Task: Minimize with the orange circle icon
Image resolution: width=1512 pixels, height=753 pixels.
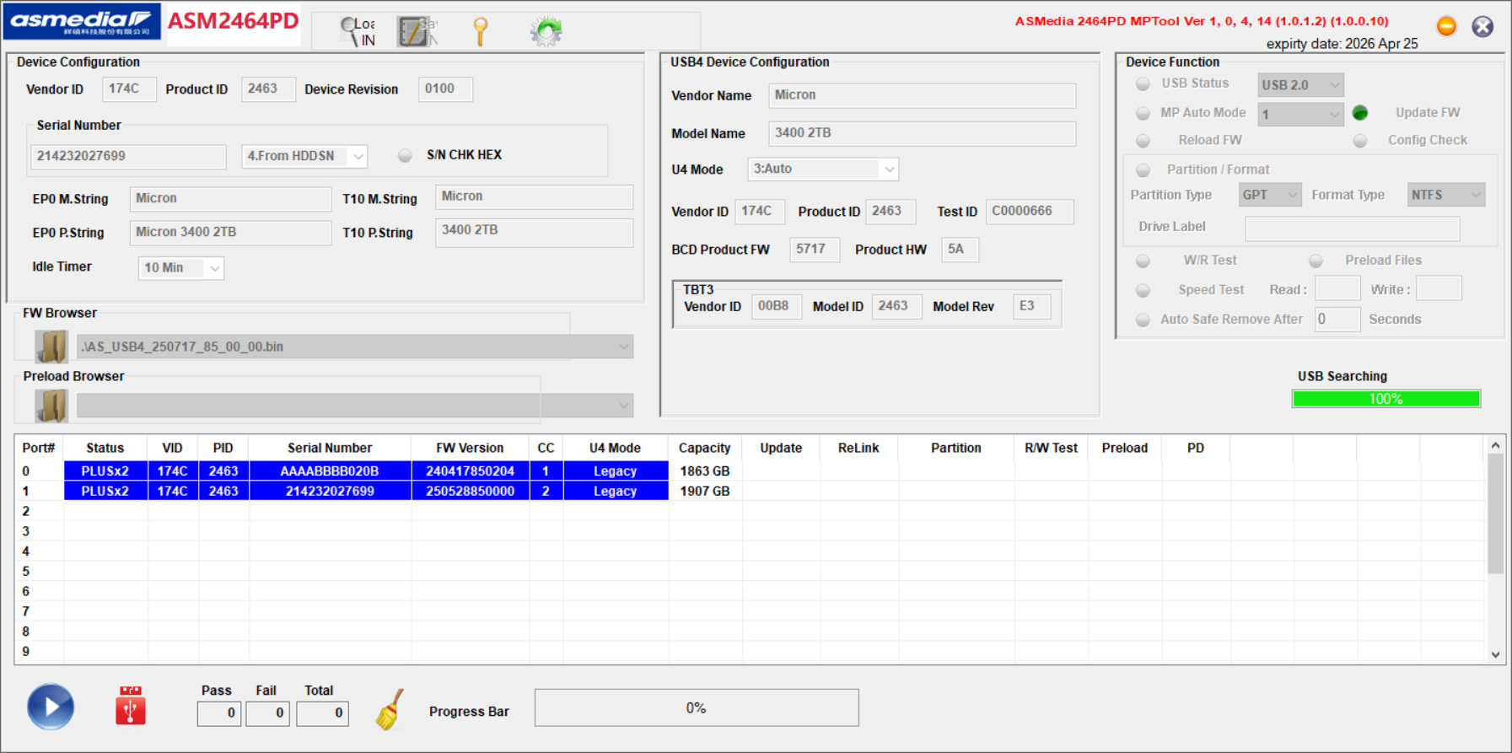Action: [x=1446, y=26]
